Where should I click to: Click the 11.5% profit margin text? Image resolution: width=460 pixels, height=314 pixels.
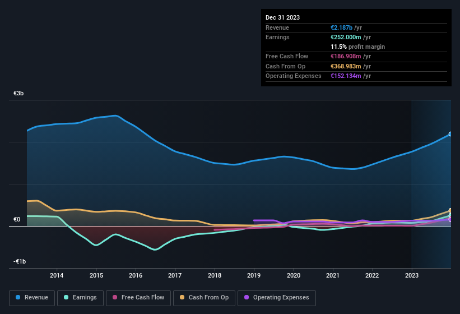pos(357,47)
